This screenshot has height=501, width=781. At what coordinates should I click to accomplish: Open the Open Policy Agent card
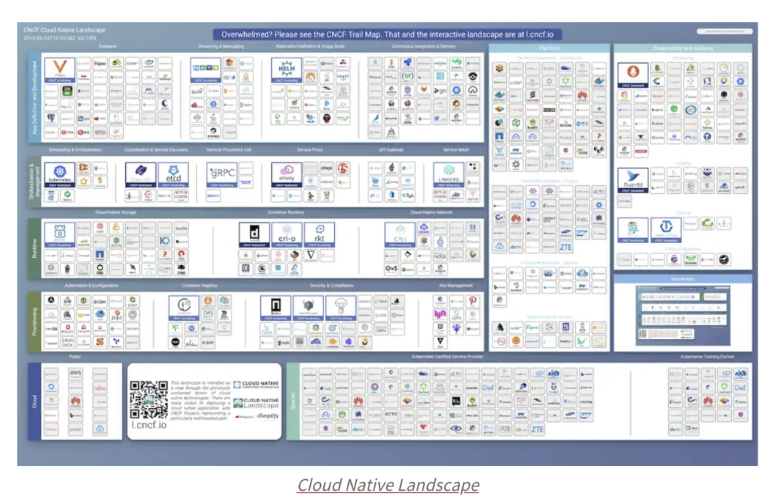(308, 308)
